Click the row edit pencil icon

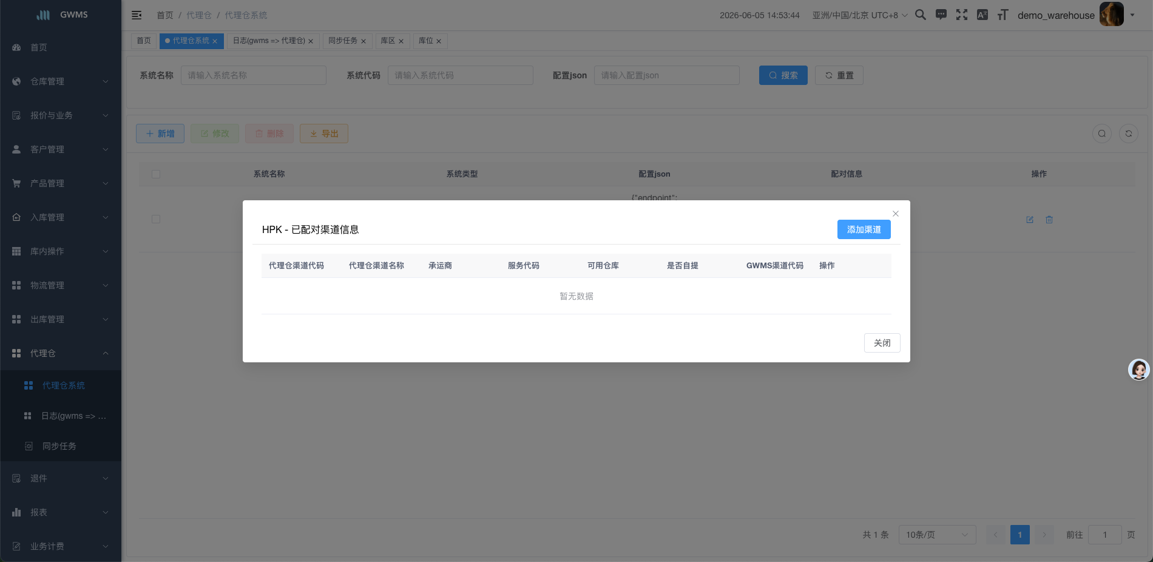pyautogui.click(x=1030, y=220)
